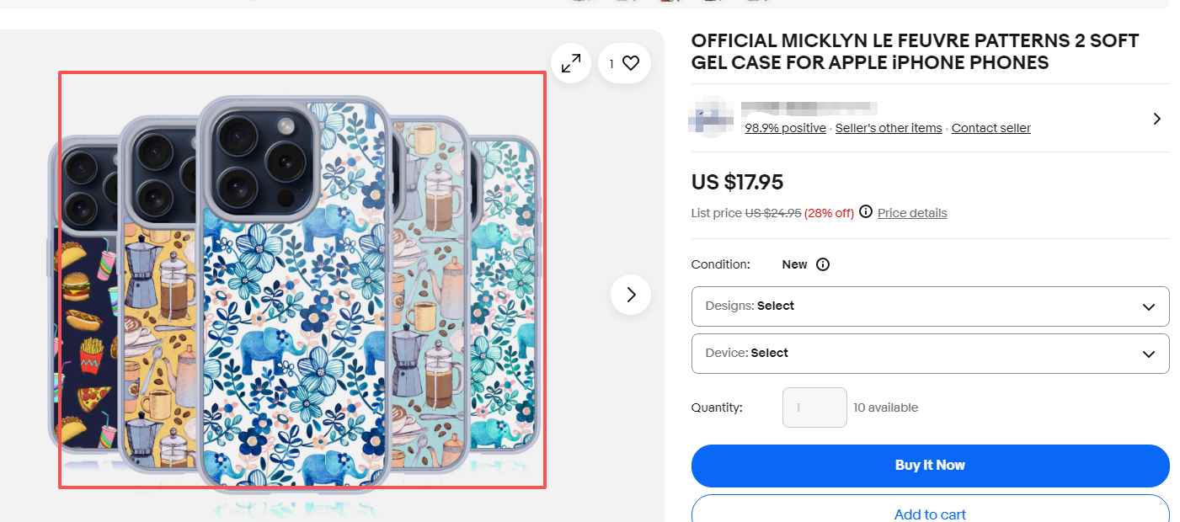Click the info icon beside Condition New
Image resolution: width=1180 pixels, height=522 pixels.
(823, 264)
